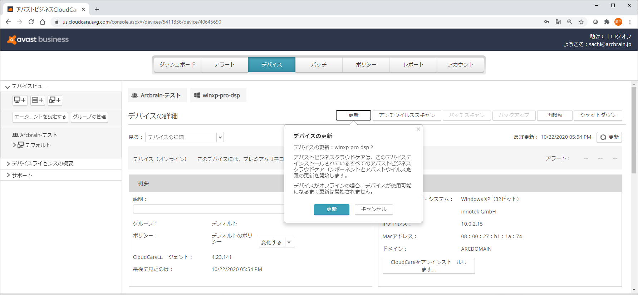The width and height of the screenshot is (638, 295).
Task: Click the IP address value 10.0.2.15
Action: [472, 224]
